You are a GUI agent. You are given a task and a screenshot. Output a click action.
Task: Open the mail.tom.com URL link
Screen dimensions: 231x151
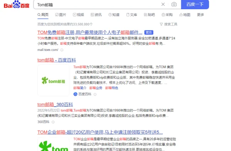48,50
